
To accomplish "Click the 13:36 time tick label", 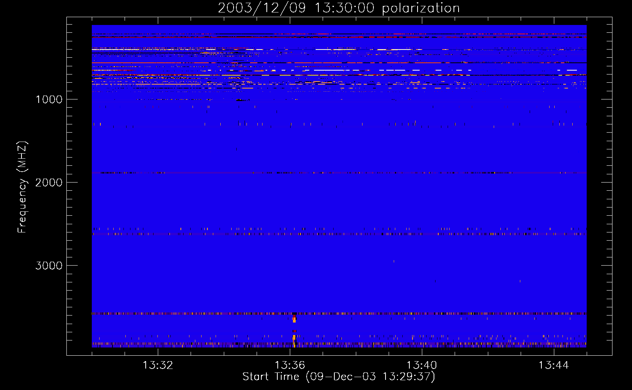I will [x=290, y=365].
